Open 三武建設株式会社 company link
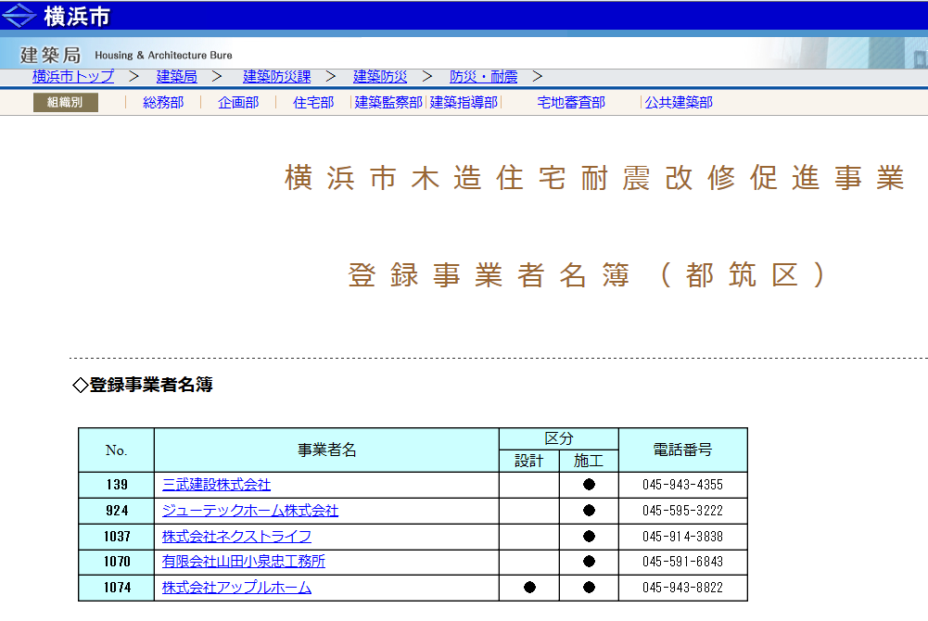928x621 pixels. (x=216, y=485)
